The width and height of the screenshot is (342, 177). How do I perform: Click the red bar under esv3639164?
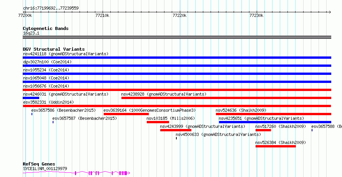pyautogui.click(x=126, y=114)
